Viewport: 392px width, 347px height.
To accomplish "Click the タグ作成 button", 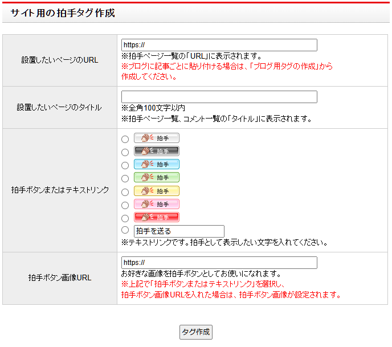I will tap(196, 332).
